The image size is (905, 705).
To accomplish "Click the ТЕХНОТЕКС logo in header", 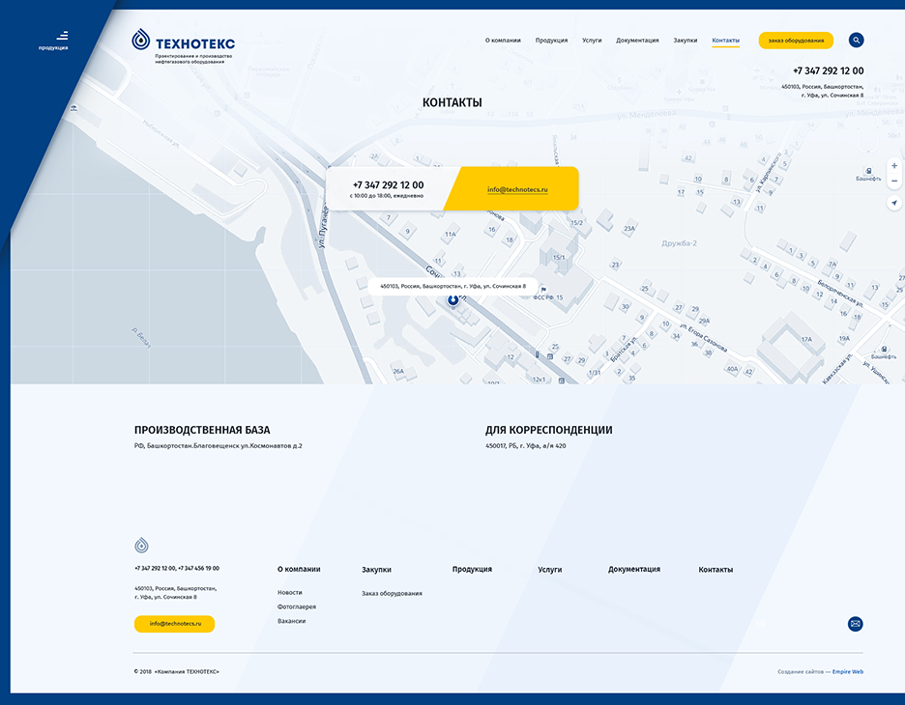I will 183,45.
